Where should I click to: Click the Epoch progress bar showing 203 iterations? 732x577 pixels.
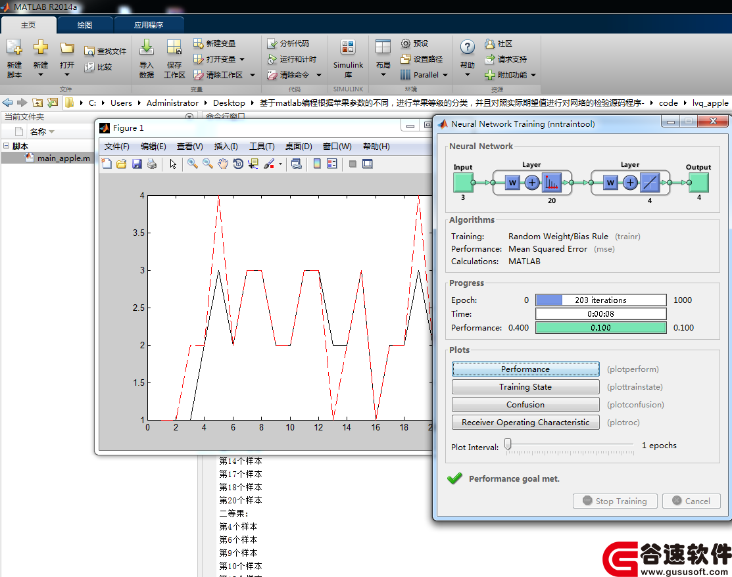tap(601, 300)
